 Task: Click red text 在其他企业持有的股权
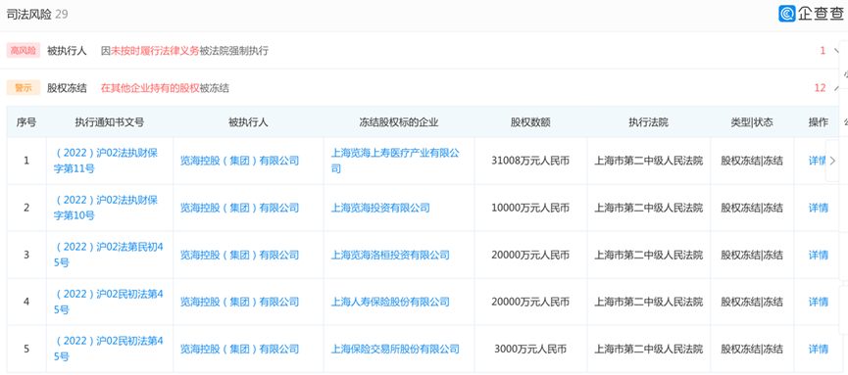click(x=150, y=88)
